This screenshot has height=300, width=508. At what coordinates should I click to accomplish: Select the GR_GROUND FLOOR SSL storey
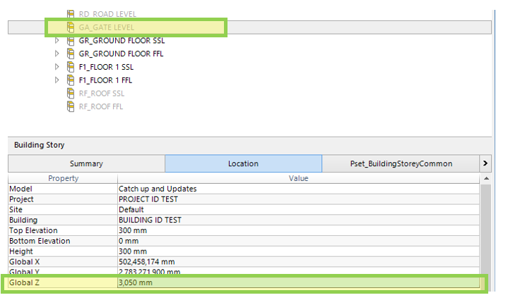122,41
